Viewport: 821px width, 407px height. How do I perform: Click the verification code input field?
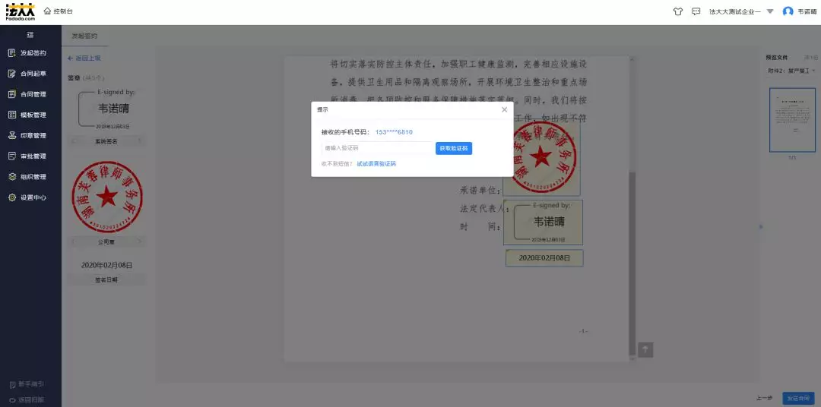click(x=376, y=148)
